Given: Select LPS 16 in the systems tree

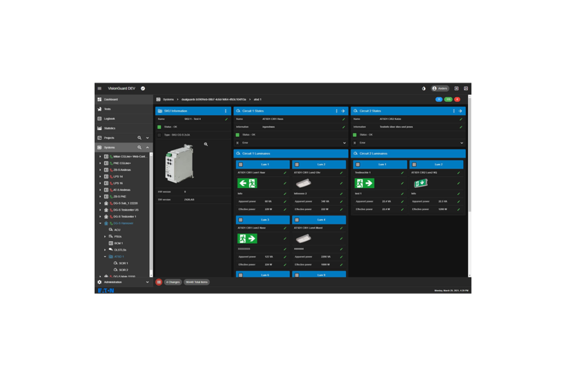Looking at the screenshot, I should click(x=118, y=183).
